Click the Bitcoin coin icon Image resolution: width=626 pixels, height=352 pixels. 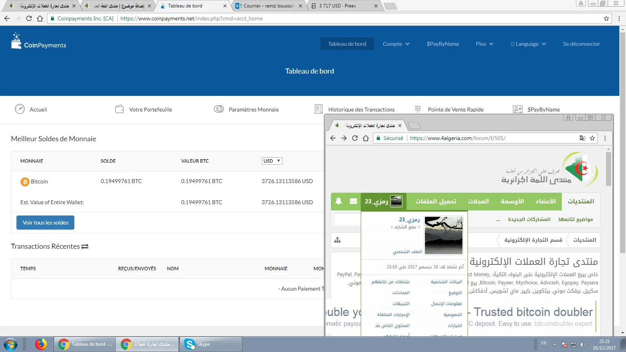point(25,182)
